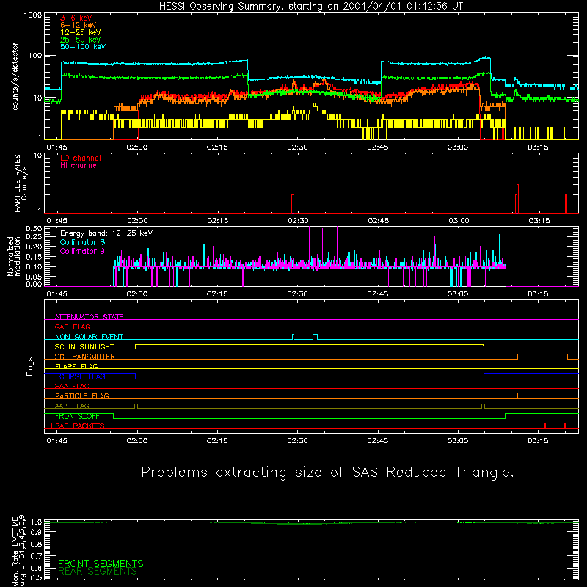The height and width of the screenshot is (587, 587).
Task: Click the counts/s/detector axis label
Action: [15, 76]
